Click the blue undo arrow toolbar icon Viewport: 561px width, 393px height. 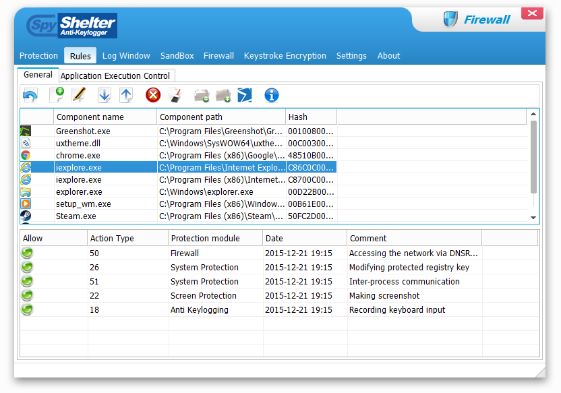pyautogui.click(x=30, y=96)
